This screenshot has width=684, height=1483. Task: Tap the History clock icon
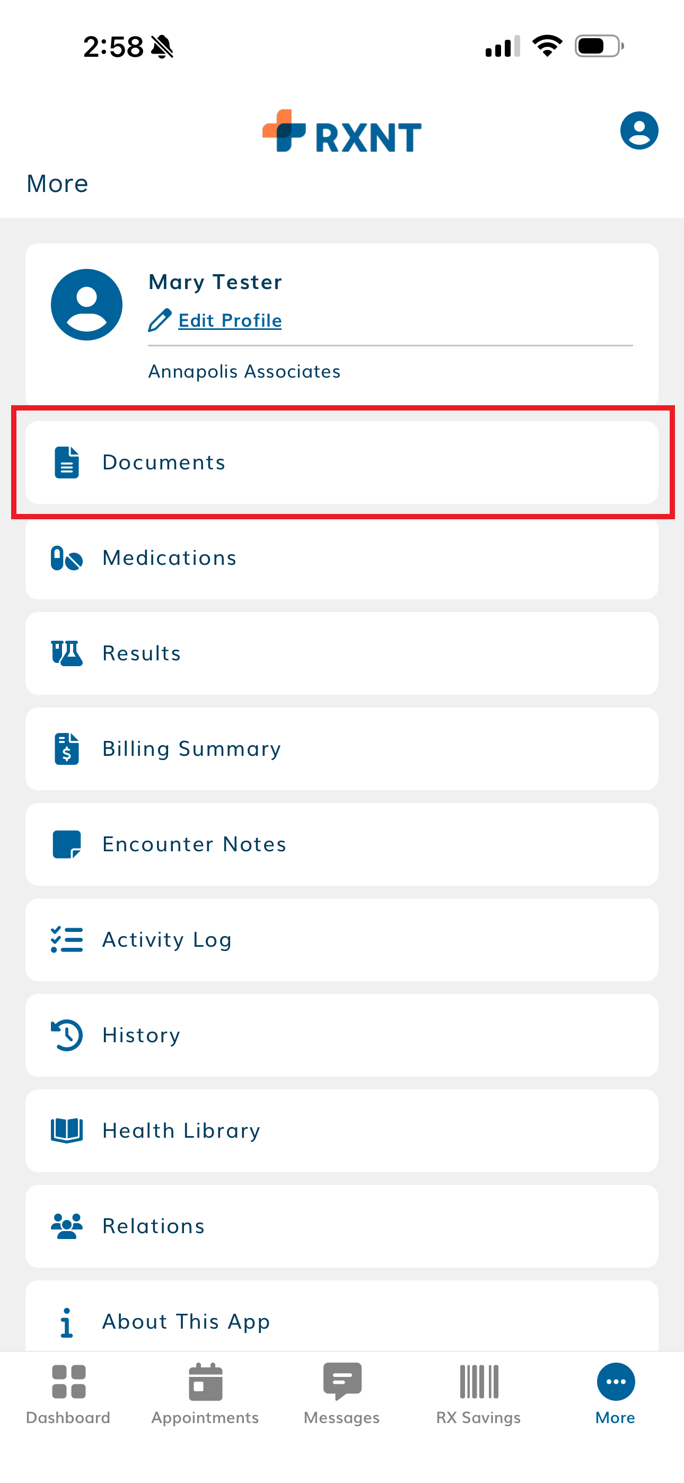coord(67,1035)
